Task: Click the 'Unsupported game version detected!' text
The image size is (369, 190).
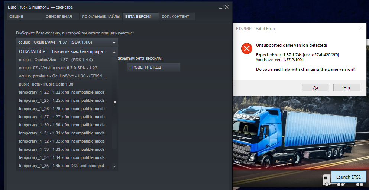Action: click(x=291, y=45)
